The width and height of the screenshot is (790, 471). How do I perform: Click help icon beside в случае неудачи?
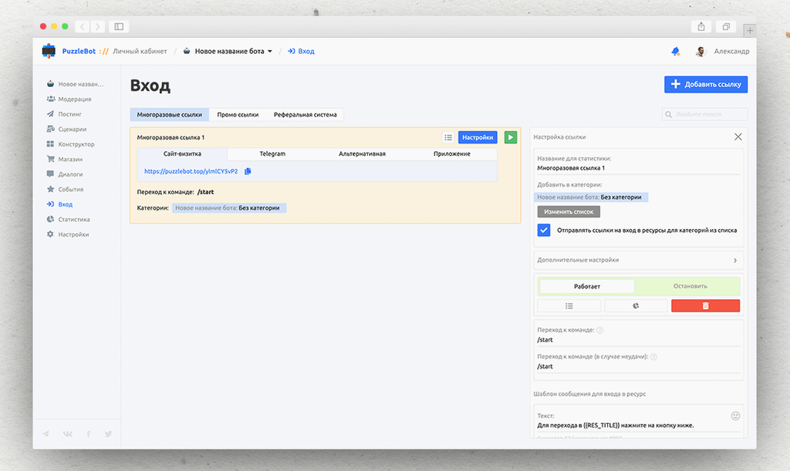tap(653, 357)
